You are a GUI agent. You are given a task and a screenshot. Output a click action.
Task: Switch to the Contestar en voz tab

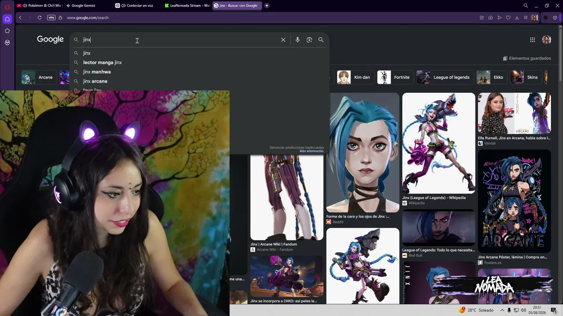click(x=136, y=6)
